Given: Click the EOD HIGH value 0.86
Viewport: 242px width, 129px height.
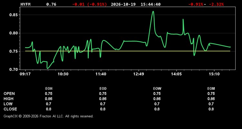Looking at the screenshot, I should (103, 99).
